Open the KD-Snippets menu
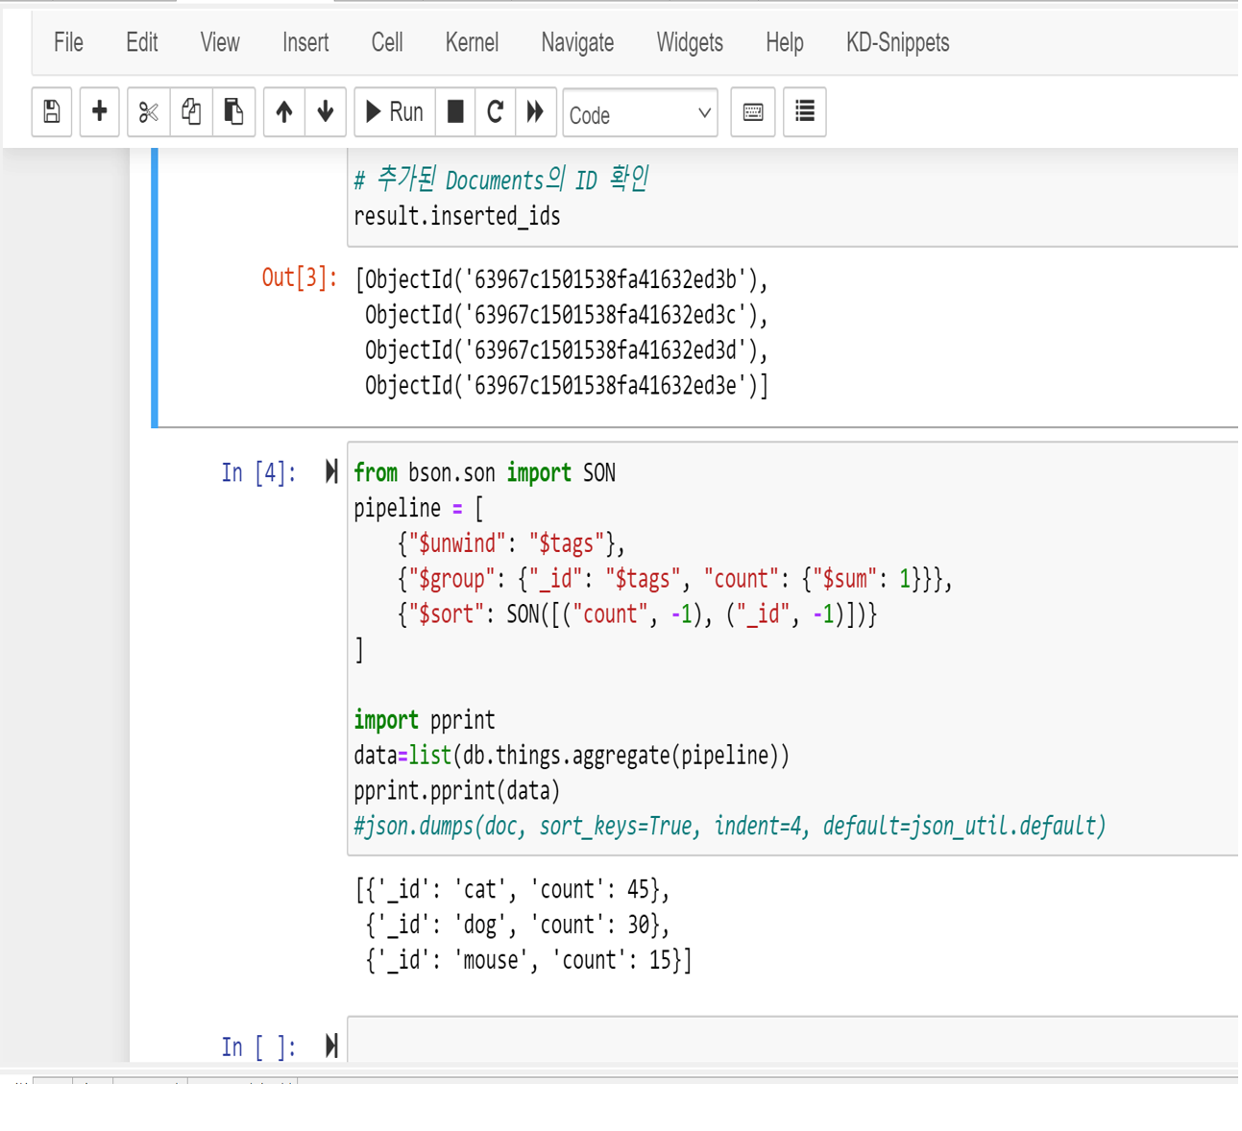Image resolution: width=1242 pixels, height=1131 pixels. coord(897,42)
